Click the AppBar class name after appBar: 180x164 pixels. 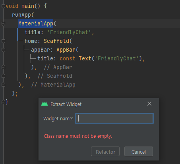tap(66, 50)
